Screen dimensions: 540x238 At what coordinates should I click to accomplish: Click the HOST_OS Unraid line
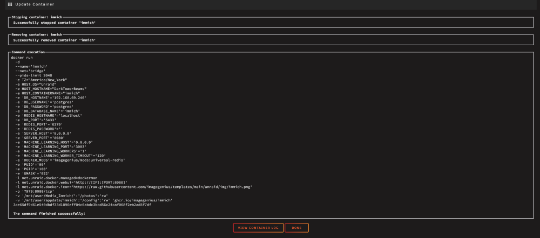point(36,85)
